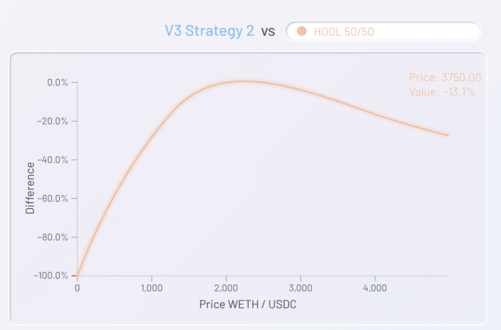Click the 'Price WETH / USDC' axis title
This screenshot has width=501, height=330.
pos(248,304)
